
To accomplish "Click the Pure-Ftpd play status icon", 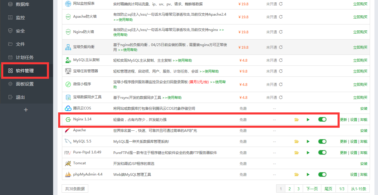I will point(308,153).
